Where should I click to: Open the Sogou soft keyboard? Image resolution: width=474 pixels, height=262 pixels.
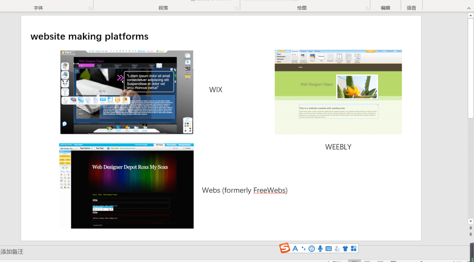pos(329,249)
